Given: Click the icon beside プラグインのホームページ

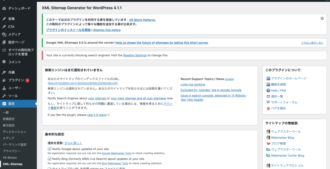Looking at the screenshot, I should click(268, 79).
